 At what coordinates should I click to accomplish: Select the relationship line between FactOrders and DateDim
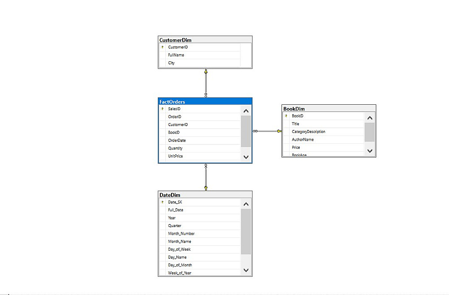pos(206,177)
